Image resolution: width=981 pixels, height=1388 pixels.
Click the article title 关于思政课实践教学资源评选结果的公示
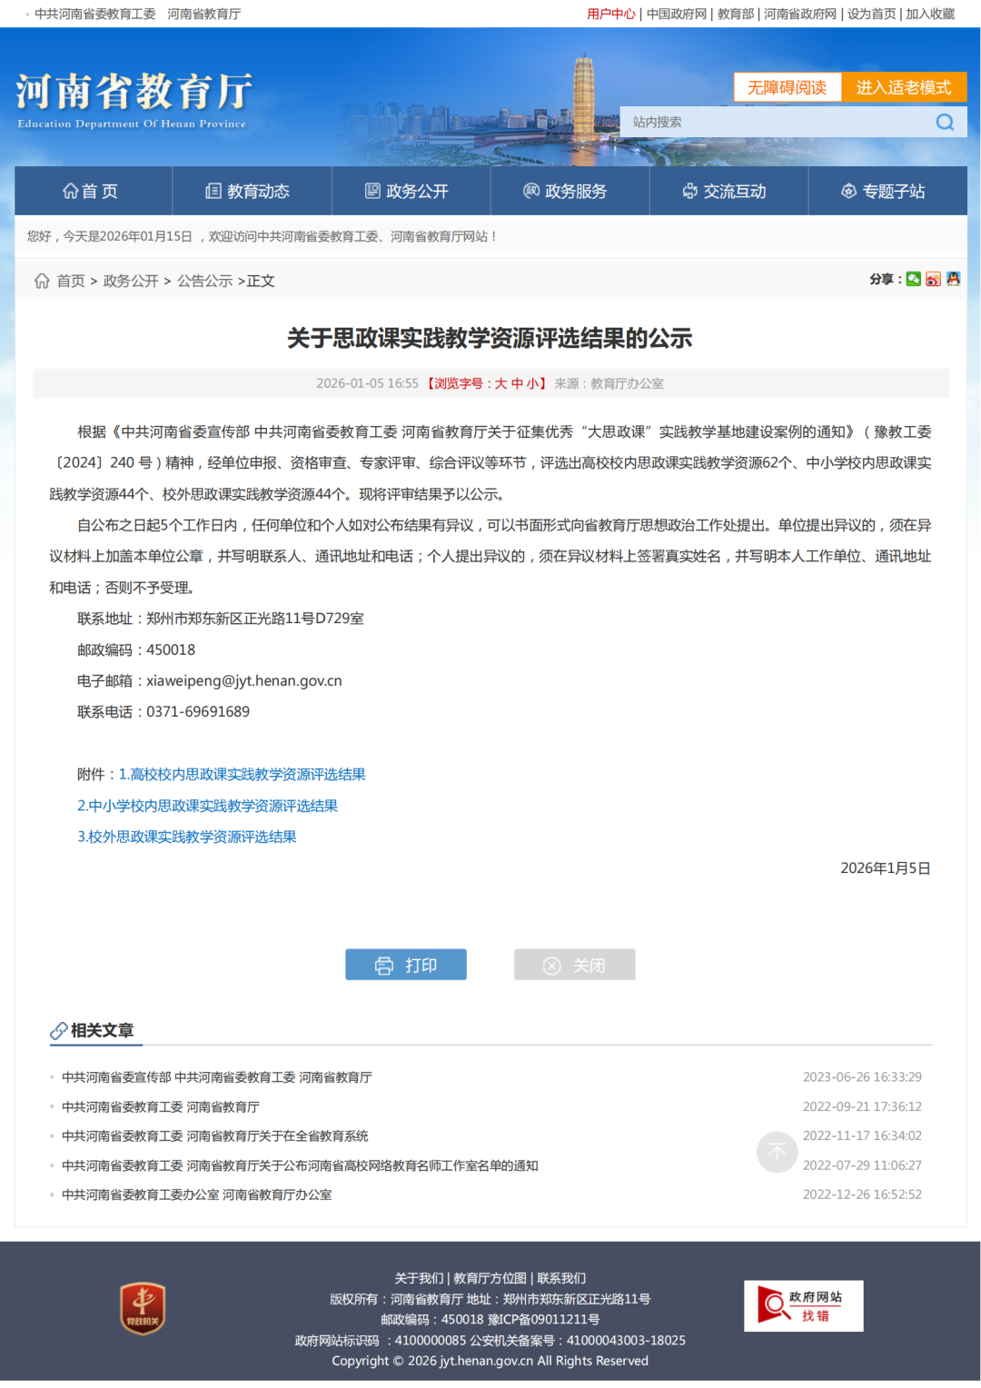490,338
